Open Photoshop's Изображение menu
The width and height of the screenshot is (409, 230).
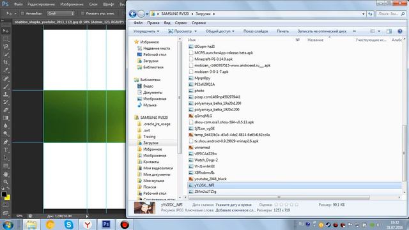click(x=72, y=4)
